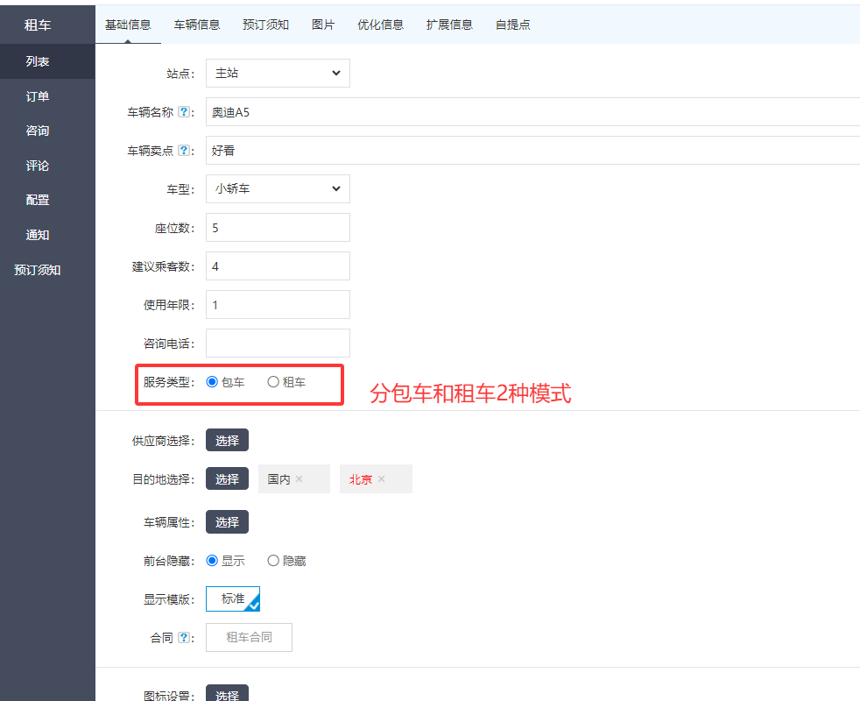This screenshot has height=701, width=860.
Task: Select the 包车 service type
Action: click(x=212, y=382)
